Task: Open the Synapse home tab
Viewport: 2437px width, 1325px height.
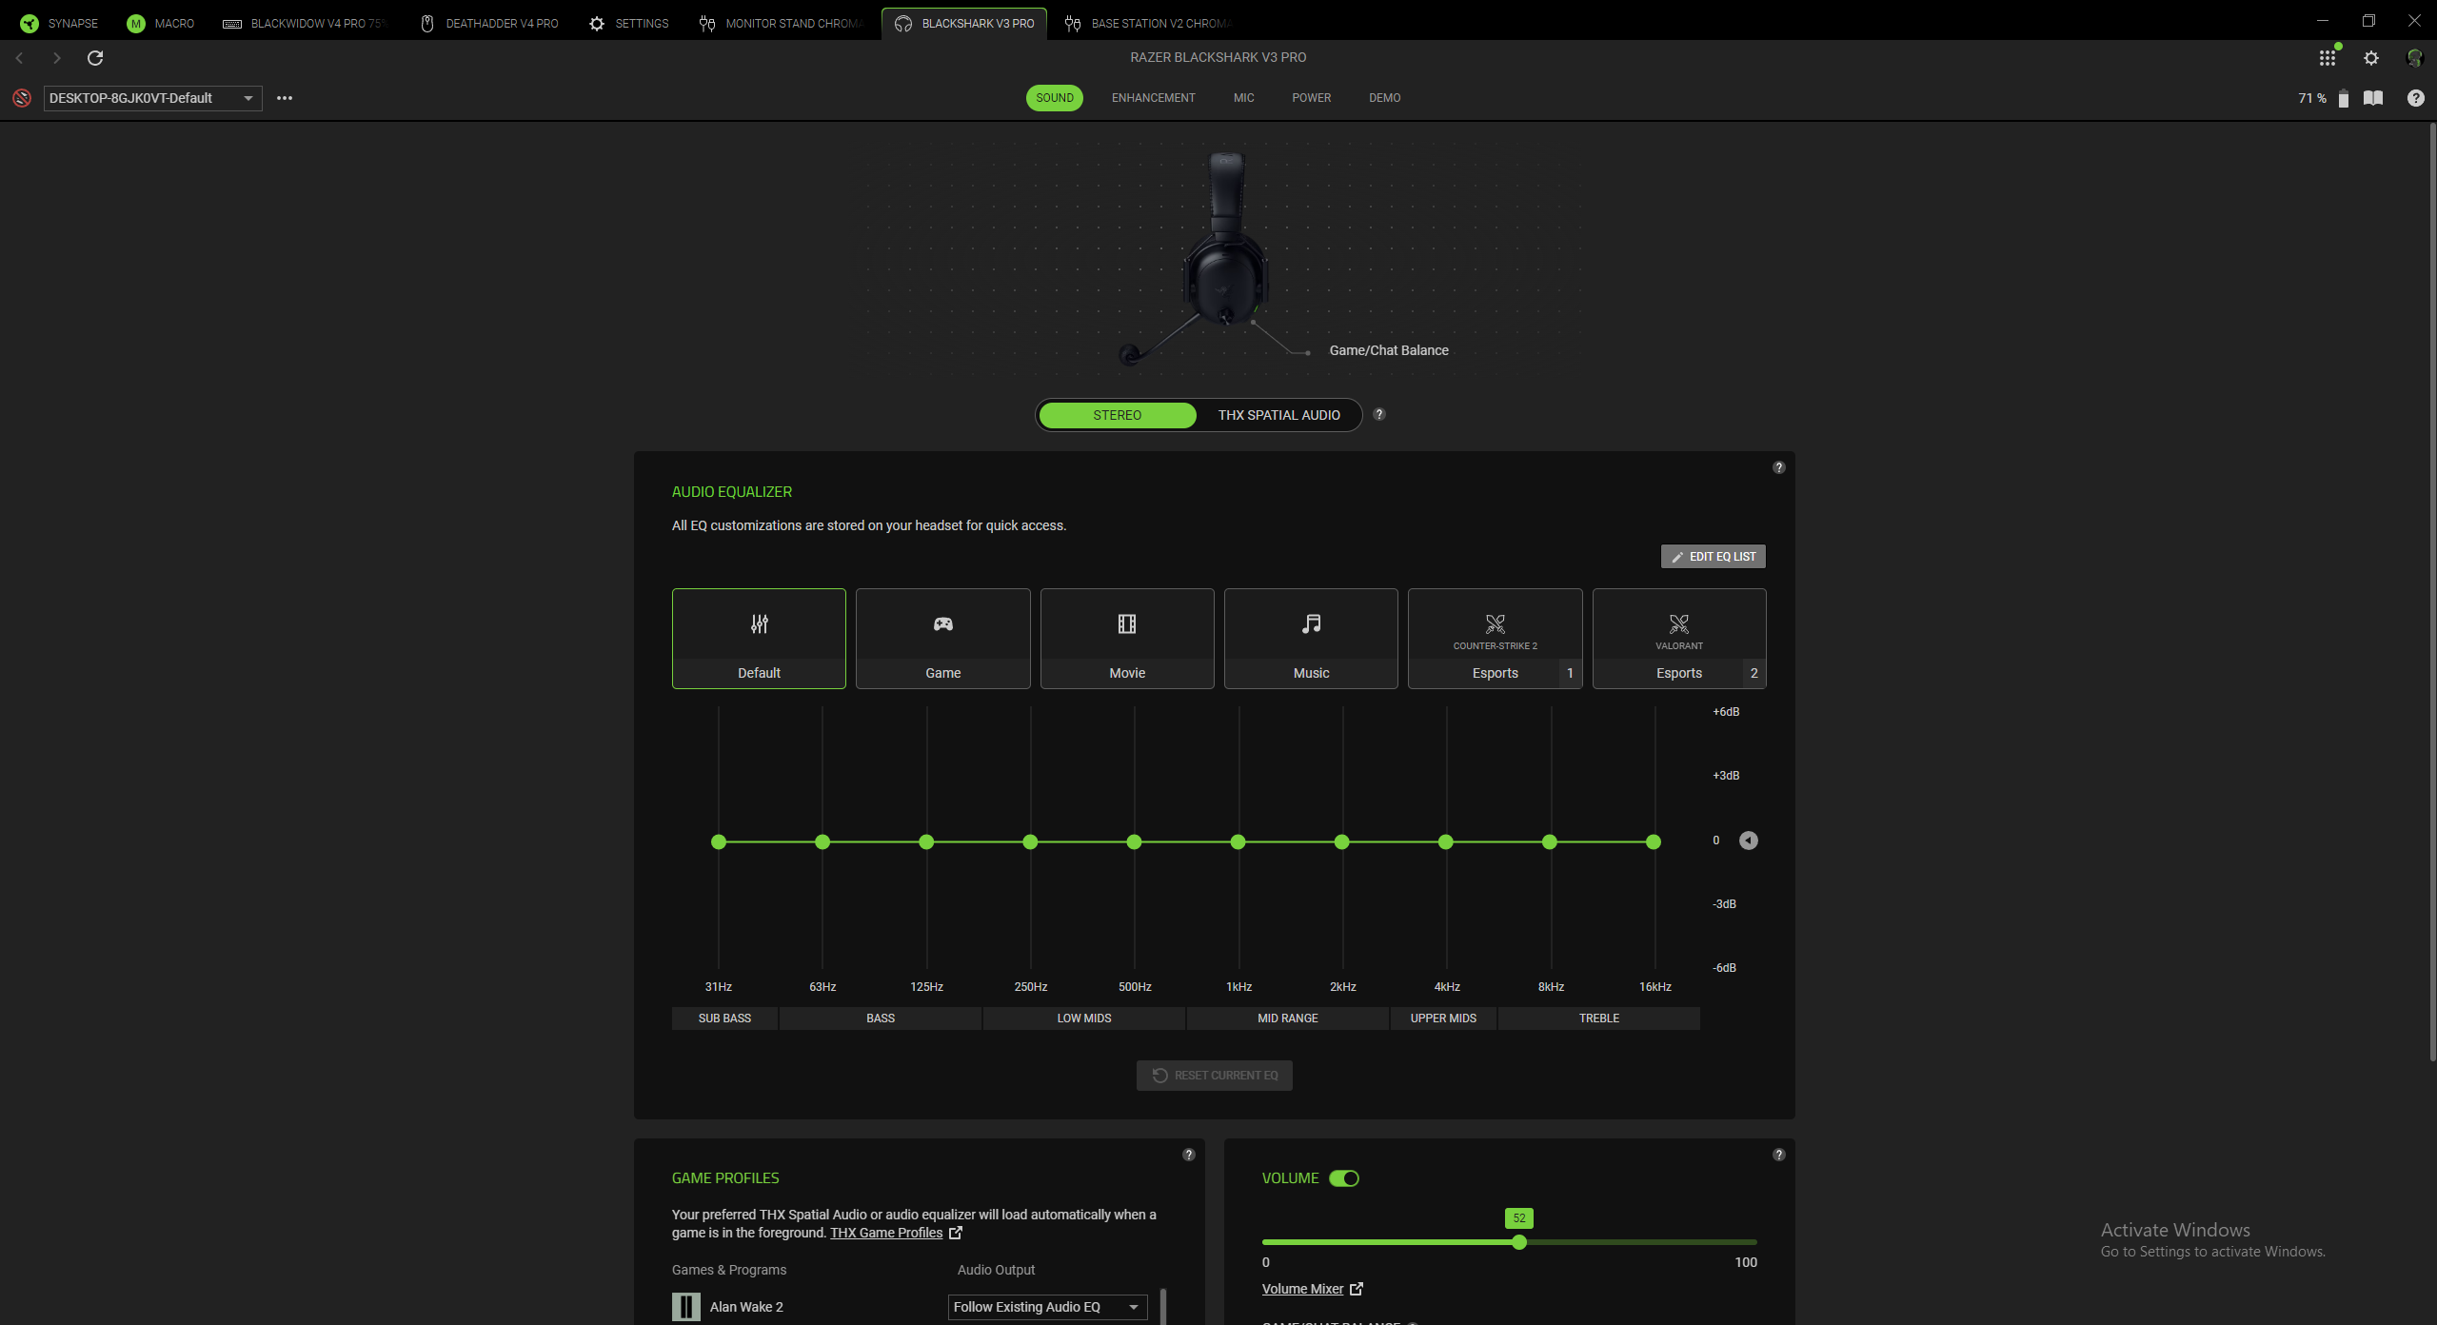Action: [60, 23]
